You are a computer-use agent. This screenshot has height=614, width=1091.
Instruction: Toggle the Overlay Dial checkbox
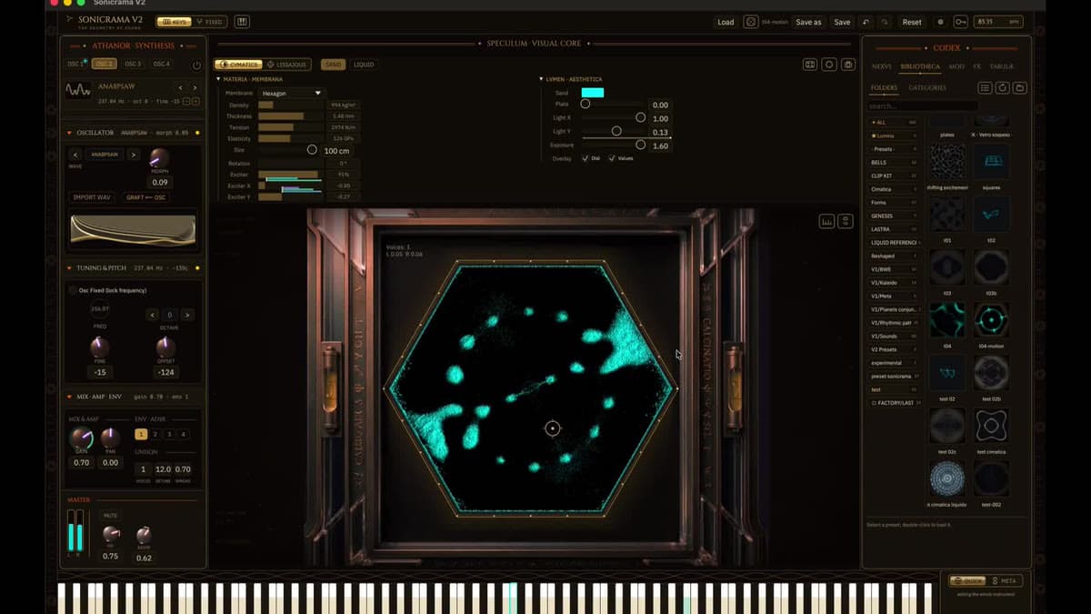585,158
